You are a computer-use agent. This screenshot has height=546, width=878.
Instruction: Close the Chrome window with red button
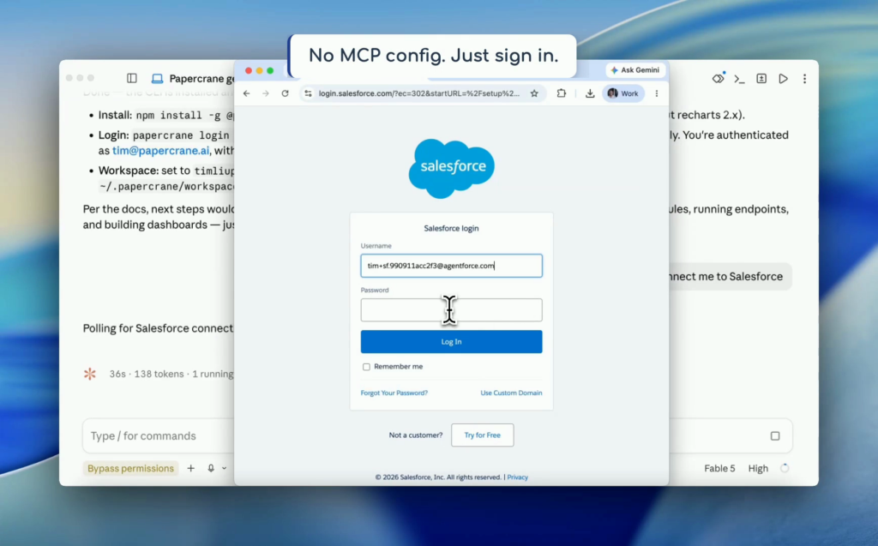(x=249, y=70)
